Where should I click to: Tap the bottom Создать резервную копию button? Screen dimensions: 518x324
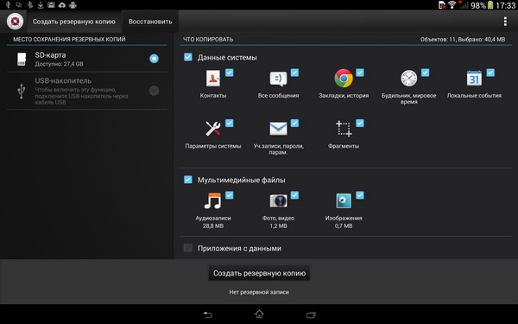point(259,273)
